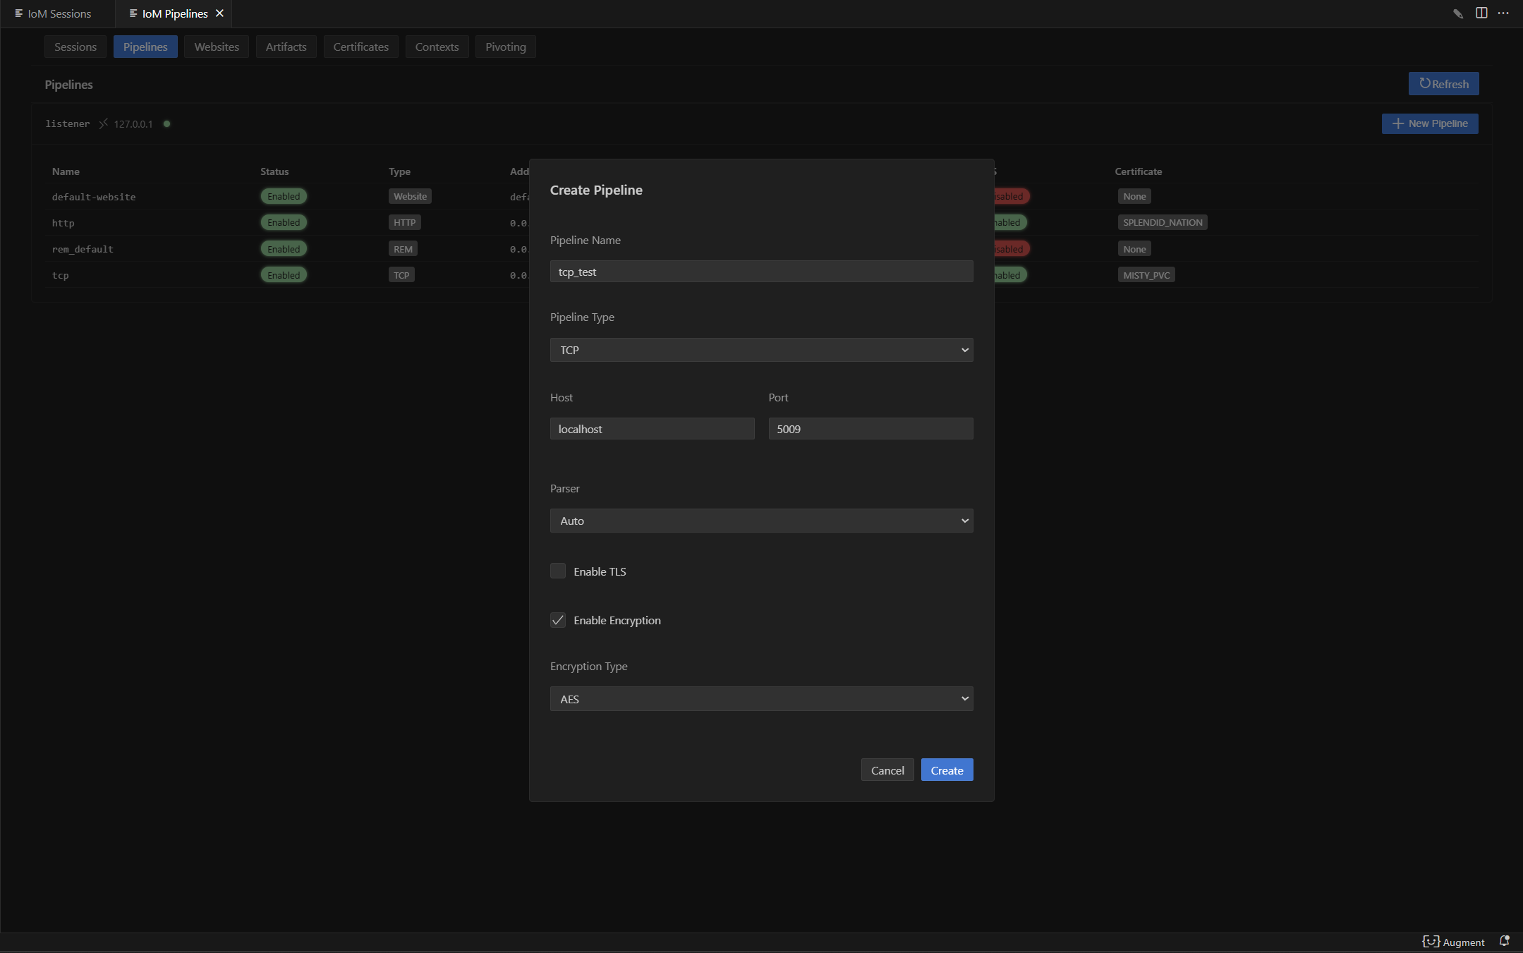Click the New Pipeline button
Viewport: 1523px width, 953px height.
pyautogui.click(x=1429, y=123)
